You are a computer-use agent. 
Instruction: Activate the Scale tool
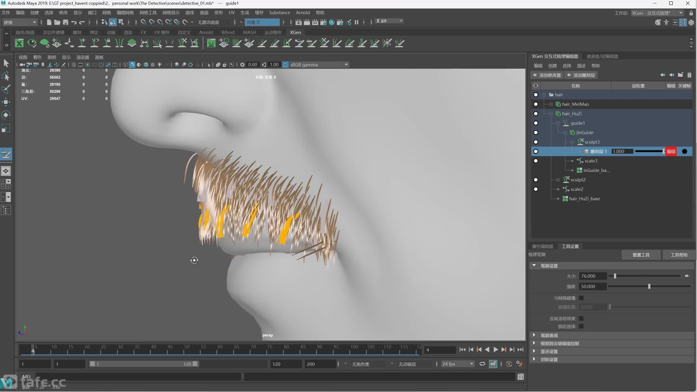click(x=6, y=128)
